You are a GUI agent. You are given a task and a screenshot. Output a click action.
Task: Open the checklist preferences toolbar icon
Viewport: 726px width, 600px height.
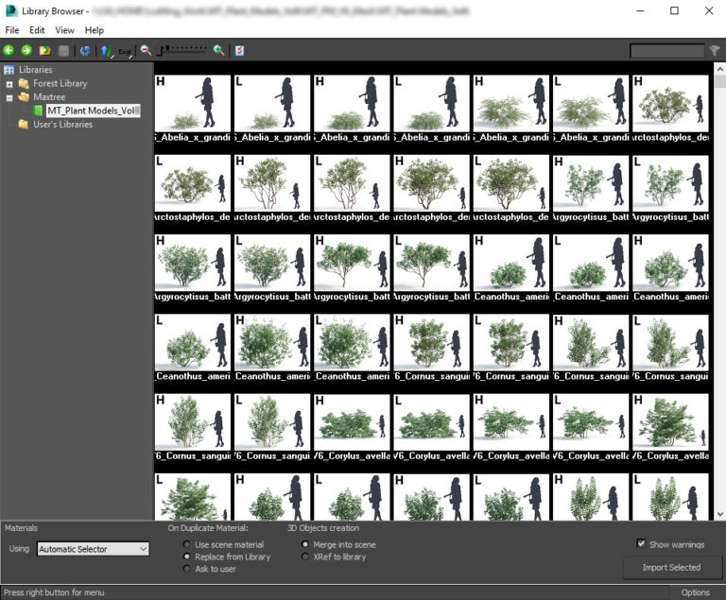click(239, 50)
